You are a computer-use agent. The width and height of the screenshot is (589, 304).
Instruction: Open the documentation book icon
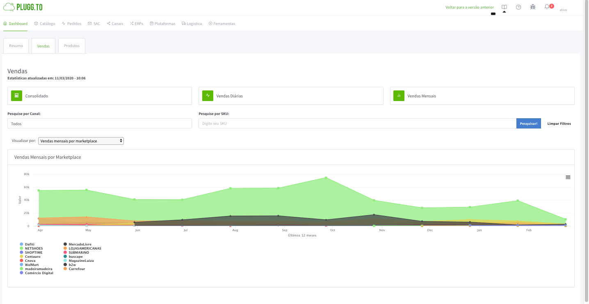point(504,7)
